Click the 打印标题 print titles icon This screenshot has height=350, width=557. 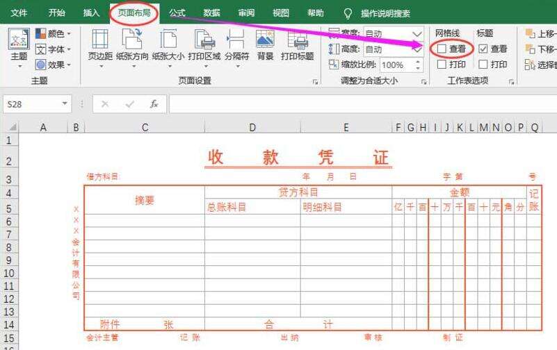pyautogui.click(x=298, y=39)
